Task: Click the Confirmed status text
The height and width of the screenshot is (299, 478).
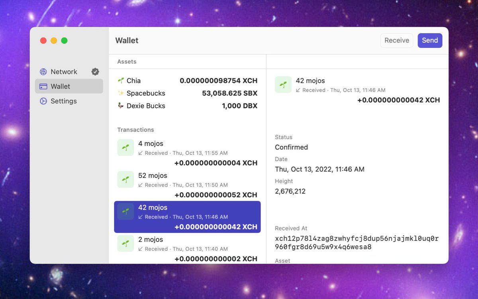Action: [291, 147]
